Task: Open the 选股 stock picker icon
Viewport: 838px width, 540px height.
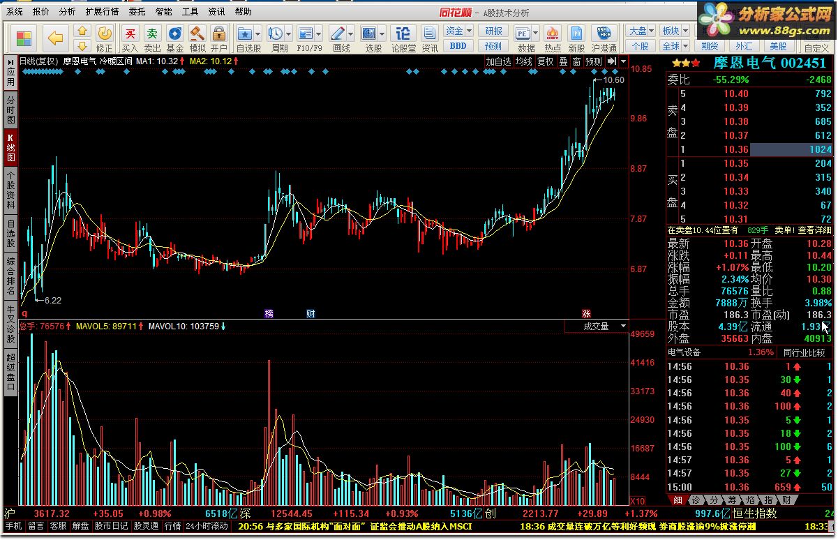Action: 369,33
